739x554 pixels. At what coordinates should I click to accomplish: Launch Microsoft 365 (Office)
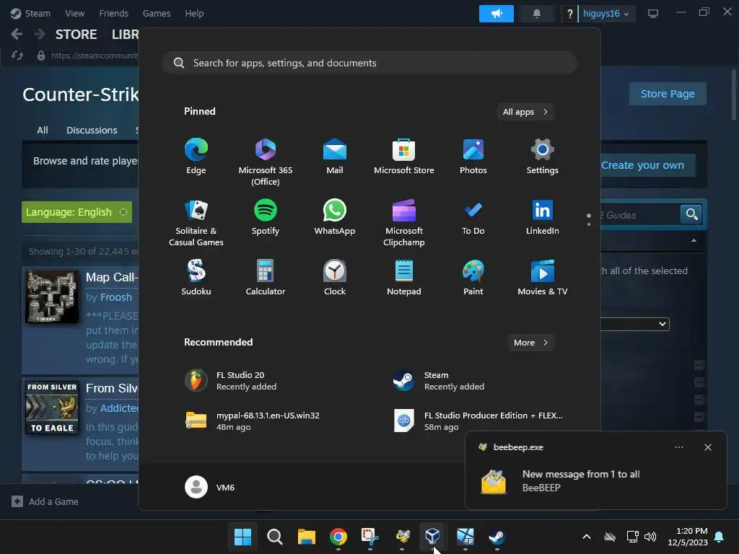[x=266, y=162]
